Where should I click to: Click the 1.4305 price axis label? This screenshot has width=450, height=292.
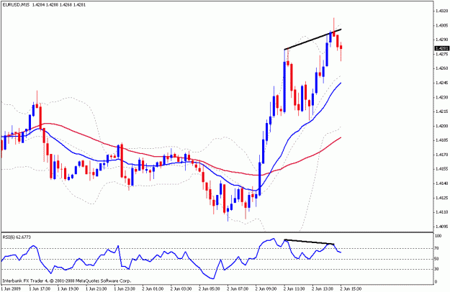click(441, 25)
